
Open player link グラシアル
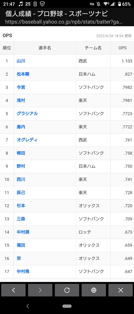tap(27, 114)
